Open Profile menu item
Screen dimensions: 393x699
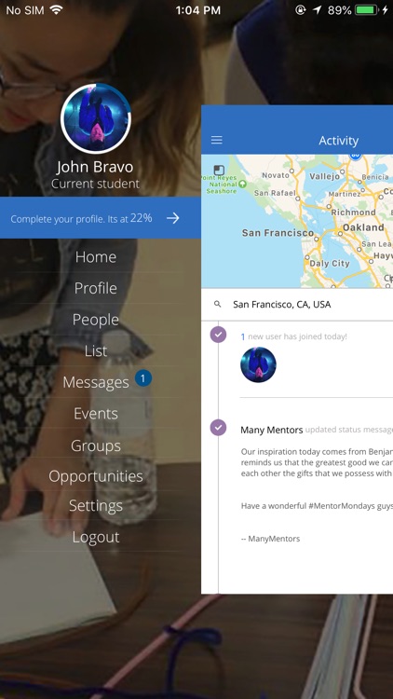coord(96,288)
